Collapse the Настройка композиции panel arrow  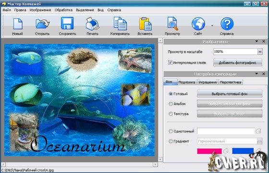click(x=257, y=74)
